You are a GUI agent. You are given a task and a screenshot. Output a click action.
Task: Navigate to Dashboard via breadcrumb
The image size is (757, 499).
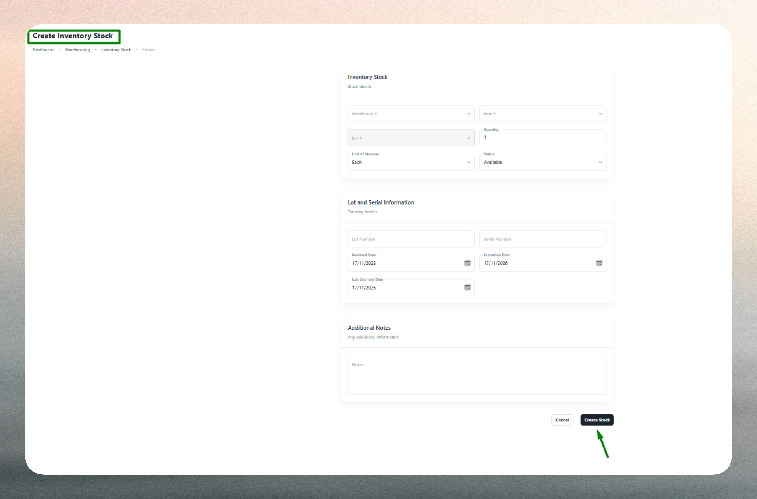pyautogui.click(x=43, y=50)
